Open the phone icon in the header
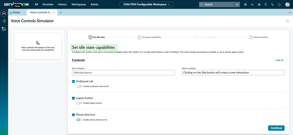Screen dimensions: 293x135 point(272,4)
